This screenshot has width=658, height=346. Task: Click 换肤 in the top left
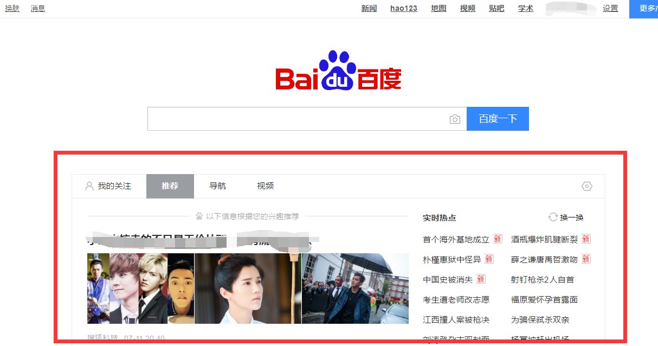coord(12,8)
